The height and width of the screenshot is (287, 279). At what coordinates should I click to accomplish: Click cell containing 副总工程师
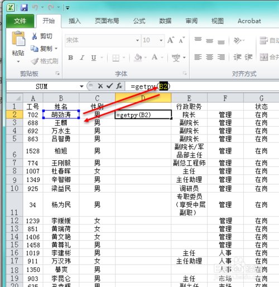[189, 163]
